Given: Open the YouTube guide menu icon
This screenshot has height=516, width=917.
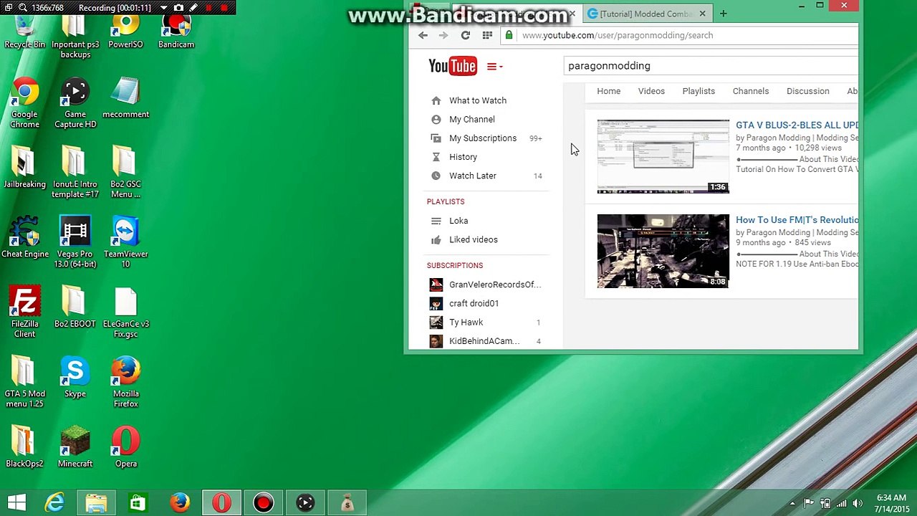Looking at the screenshot, I should 494,67.
